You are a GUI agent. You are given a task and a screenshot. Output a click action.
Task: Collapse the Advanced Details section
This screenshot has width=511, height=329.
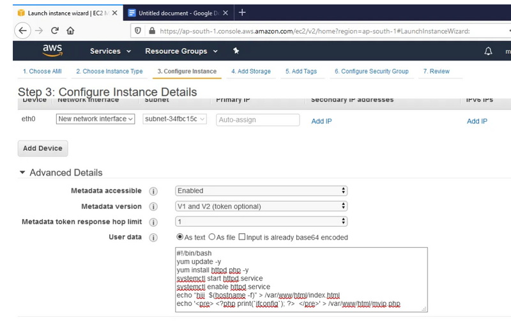click(22, 172)
